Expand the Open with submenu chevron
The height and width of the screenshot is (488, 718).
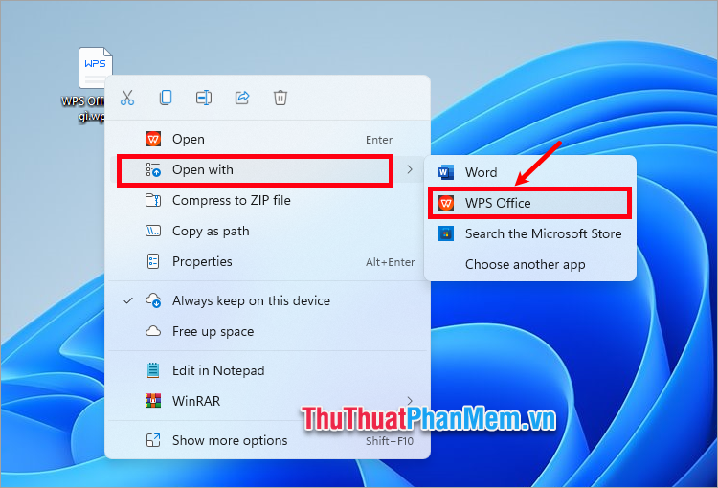point(410,169)
